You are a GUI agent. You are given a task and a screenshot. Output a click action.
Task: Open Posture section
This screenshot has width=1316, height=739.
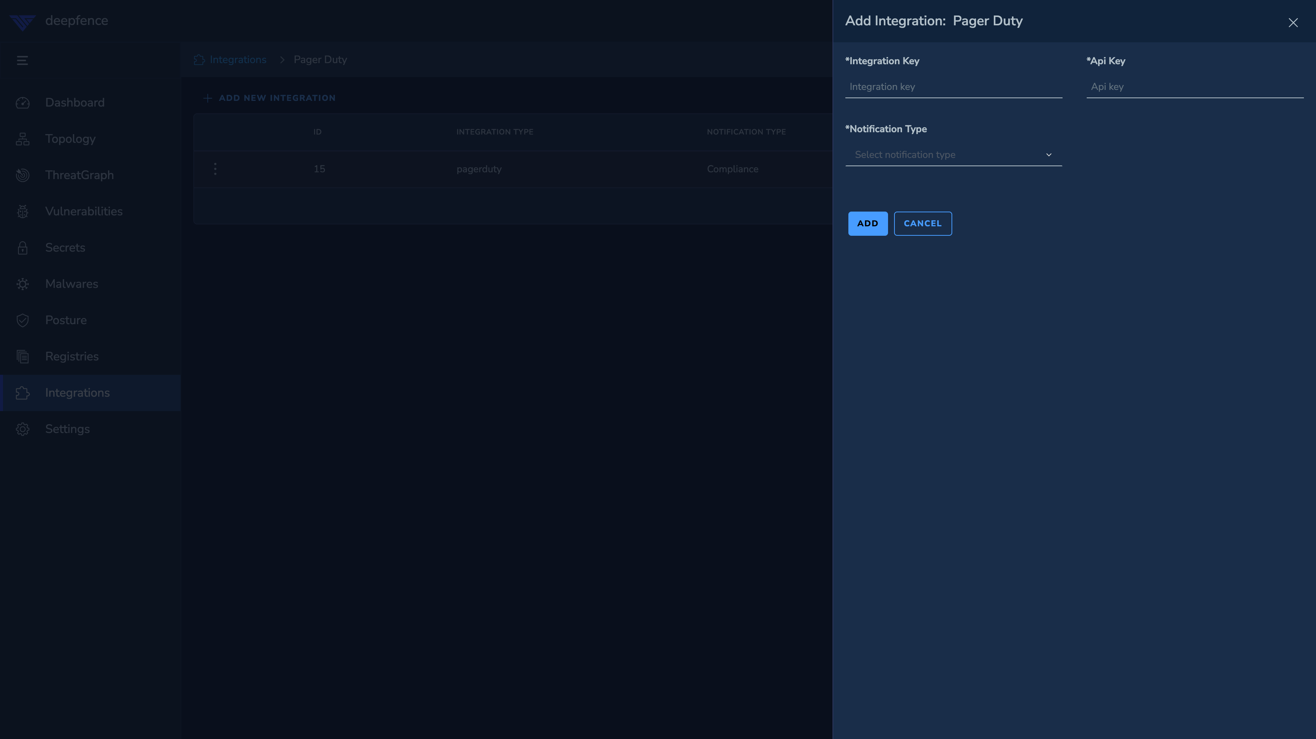90,320
